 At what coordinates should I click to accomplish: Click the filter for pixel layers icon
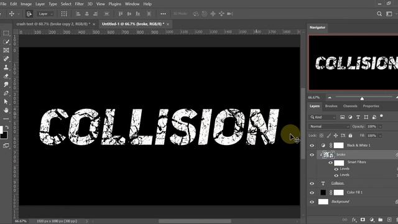(x=343, y=117)
